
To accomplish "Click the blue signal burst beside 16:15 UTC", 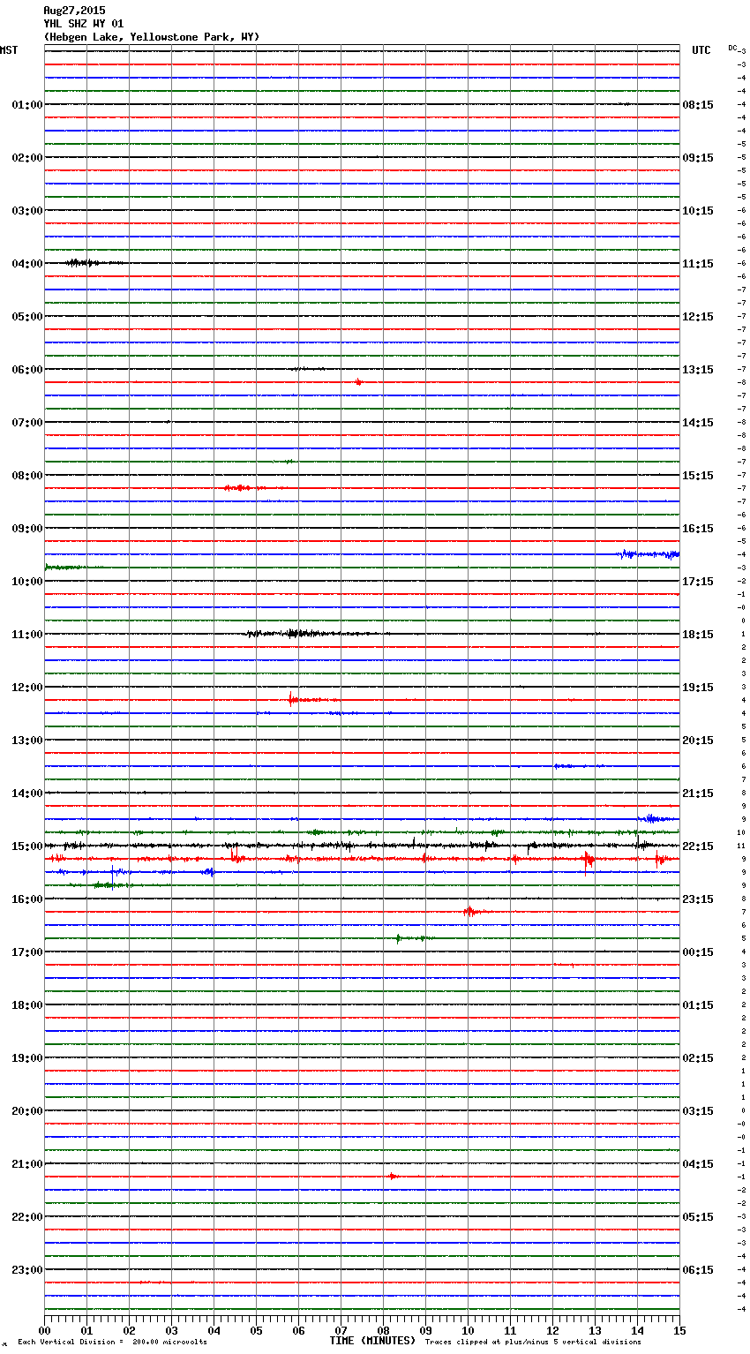I will pos(649,554).
